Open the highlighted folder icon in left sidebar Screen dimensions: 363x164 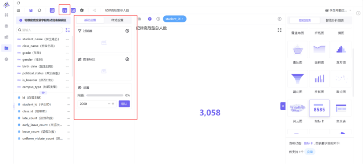[x=7, y=48]
